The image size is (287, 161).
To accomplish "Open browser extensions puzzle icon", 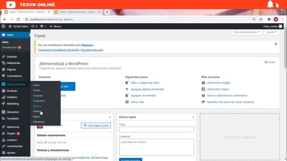I will (269, 19).
